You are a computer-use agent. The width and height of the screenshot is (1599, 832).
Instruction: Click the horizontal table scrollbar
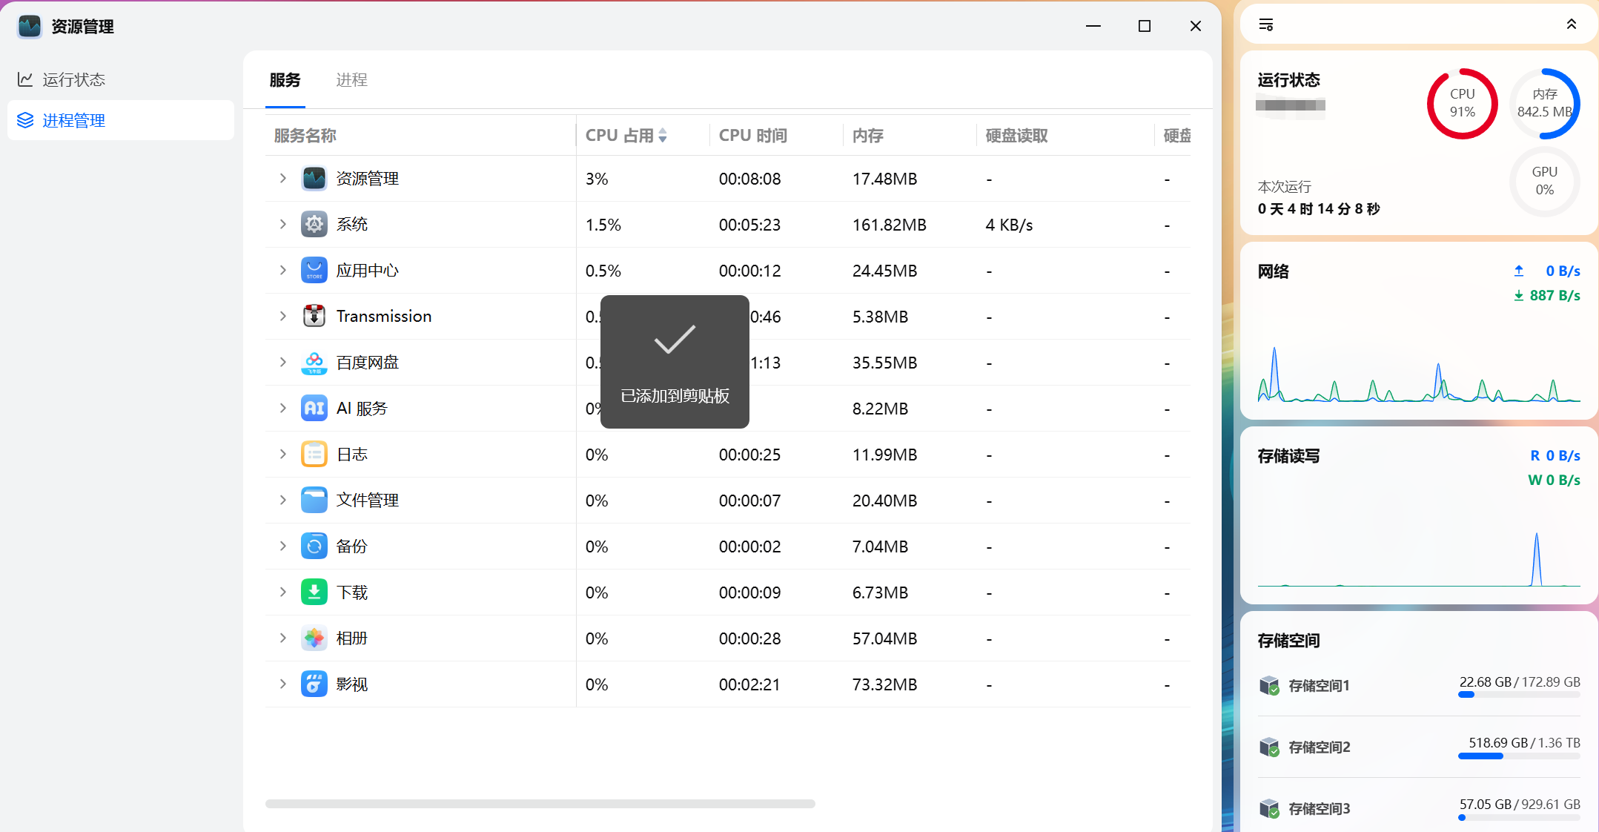[540, 804]
